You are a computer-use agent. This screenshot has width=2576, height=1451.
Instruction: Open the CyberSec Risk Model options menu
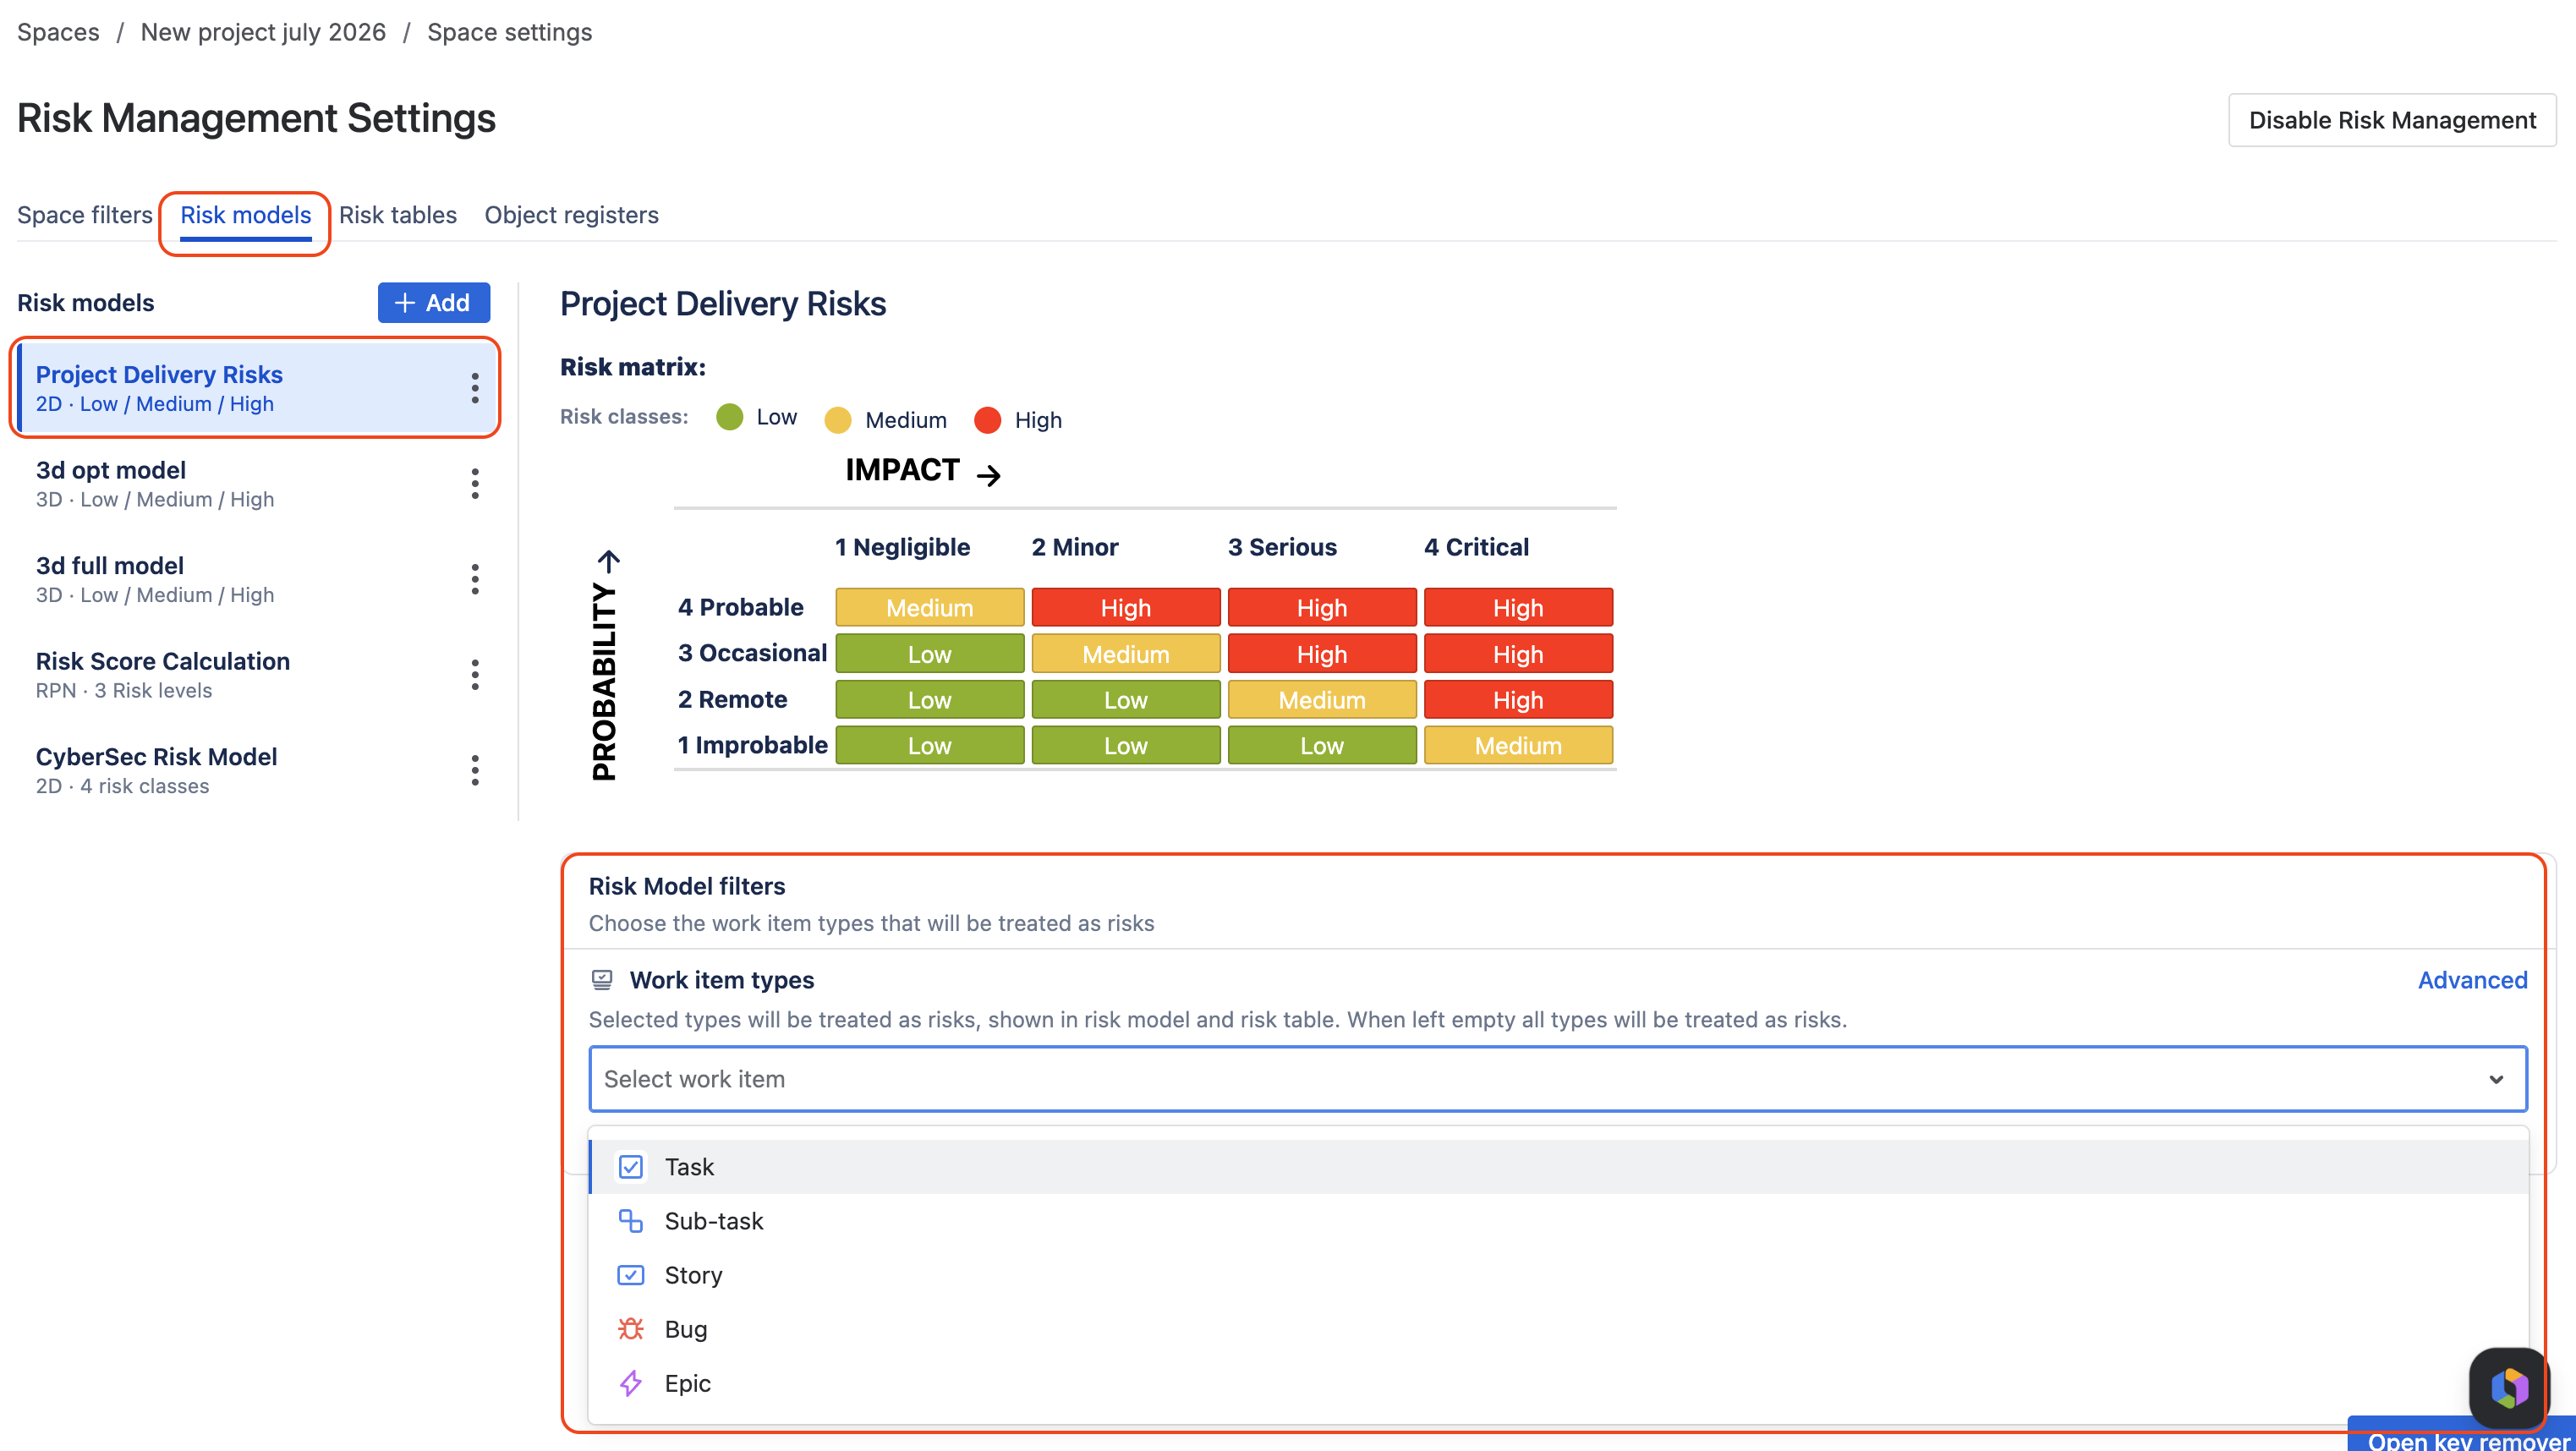[x=475, y=770]
